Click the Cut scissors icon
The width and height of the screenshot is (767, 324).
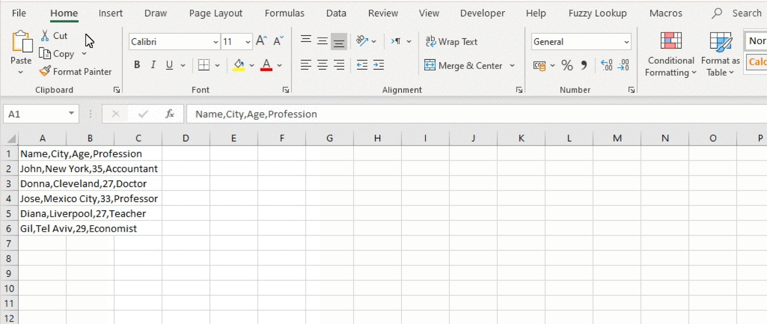point(45,35)
